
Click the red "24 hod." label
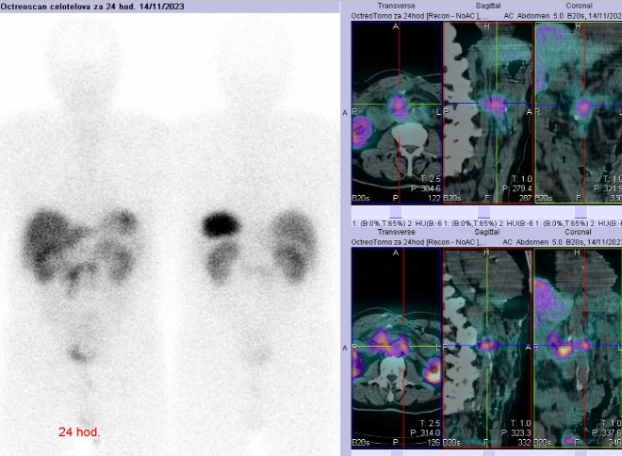click(79, 432)
